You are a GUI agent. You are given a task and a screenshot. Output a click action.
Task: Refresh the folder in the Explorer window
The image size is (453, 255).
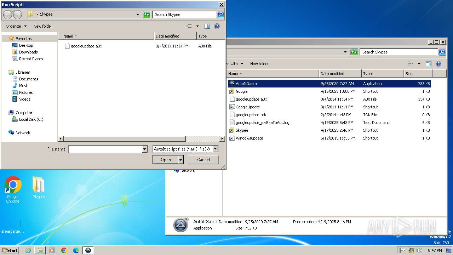click(x=354, y=52)
